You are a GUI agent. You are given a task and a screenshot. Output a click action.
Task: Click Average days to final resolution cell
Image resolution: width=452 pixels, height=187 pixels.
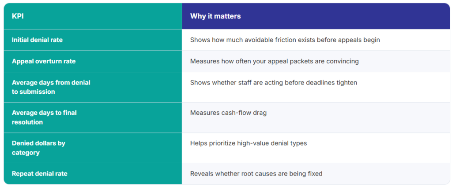(x=93, y=117)
